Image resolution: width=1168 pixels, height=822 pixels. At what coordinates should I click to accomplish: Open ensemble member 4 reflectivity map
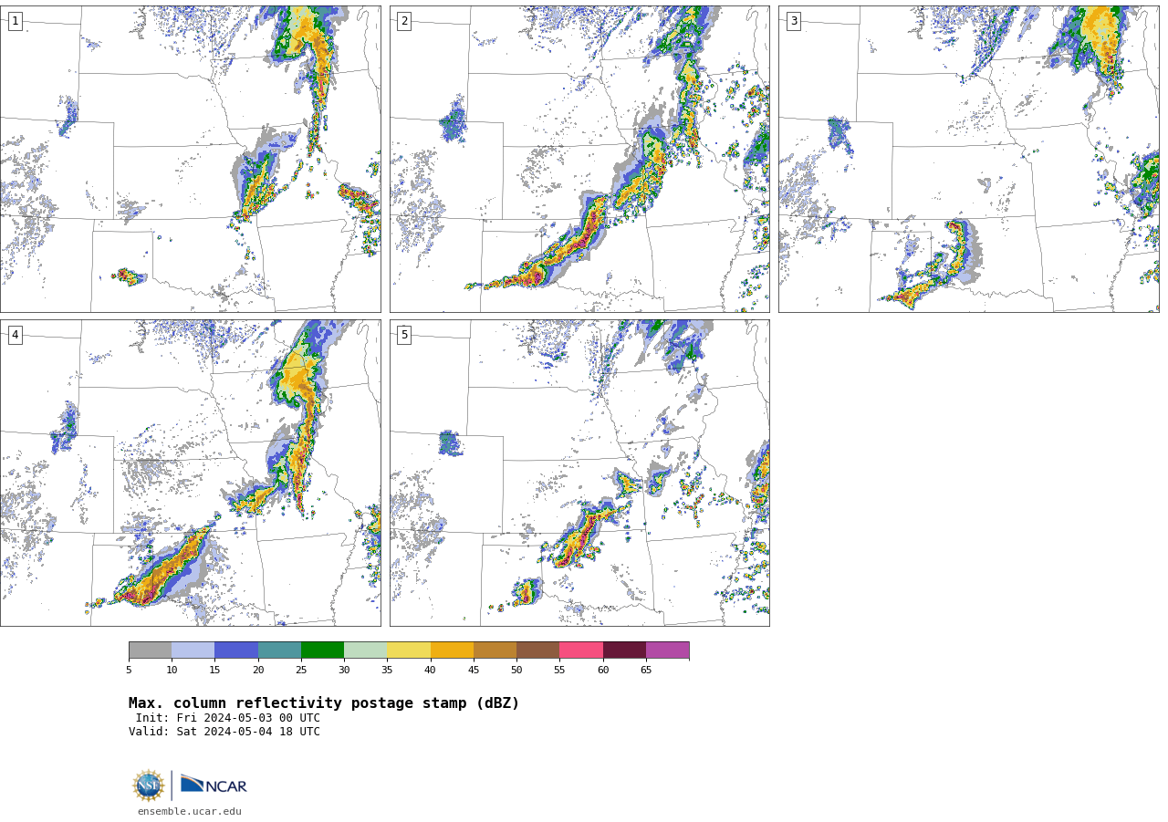coord(190,473)
